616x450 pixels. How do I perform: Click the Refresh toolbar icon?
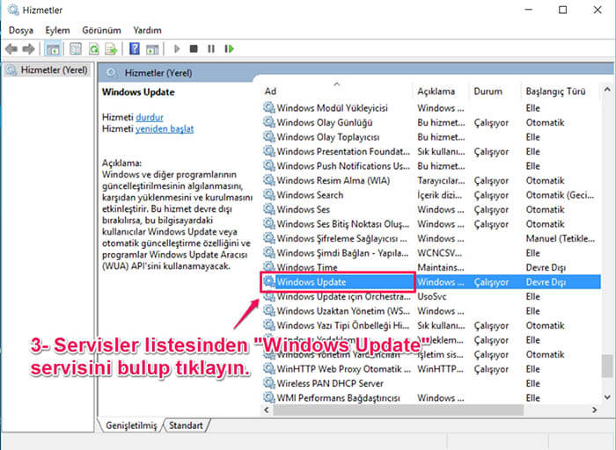(x=92, y=49)
